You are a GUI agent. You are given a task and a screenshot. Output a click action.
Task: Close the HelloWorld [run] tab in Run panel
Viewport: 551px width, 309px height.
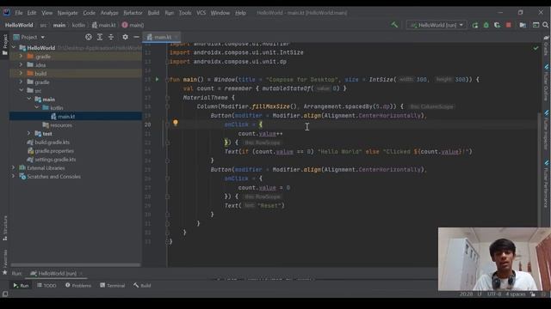[x=81, y=273]
